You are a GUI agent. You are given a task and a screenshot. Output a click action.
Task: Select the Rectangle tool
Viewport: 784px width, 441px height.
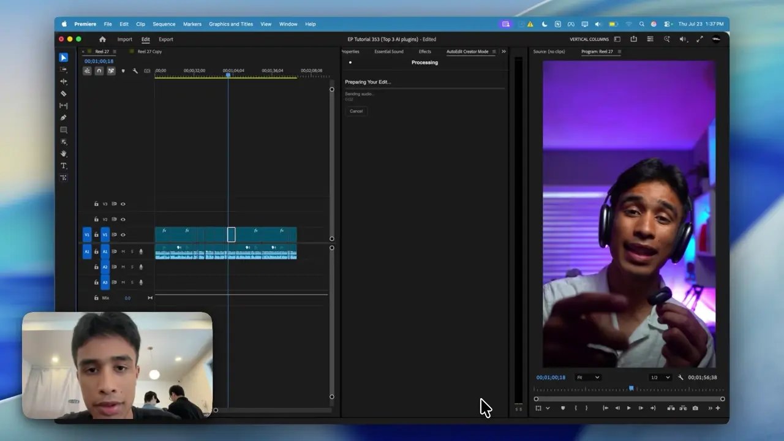pyautogui.click(x=63, y=130)
